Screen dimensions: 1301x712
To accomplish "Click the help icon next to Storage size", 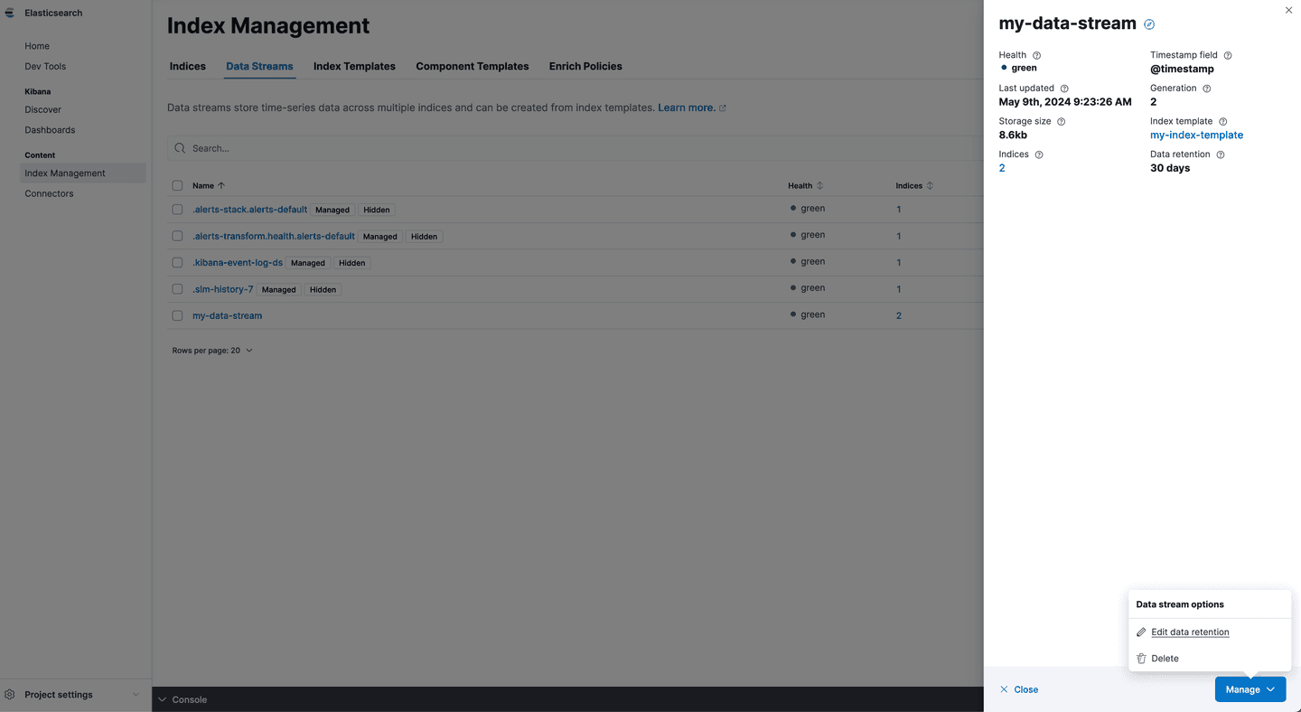I will click(x=1061, y=122).
